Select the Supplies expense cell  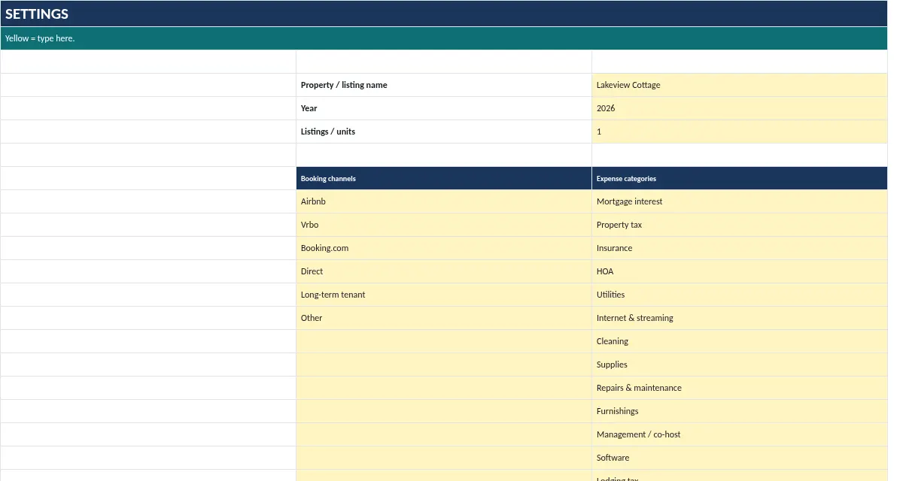[740, 365]
